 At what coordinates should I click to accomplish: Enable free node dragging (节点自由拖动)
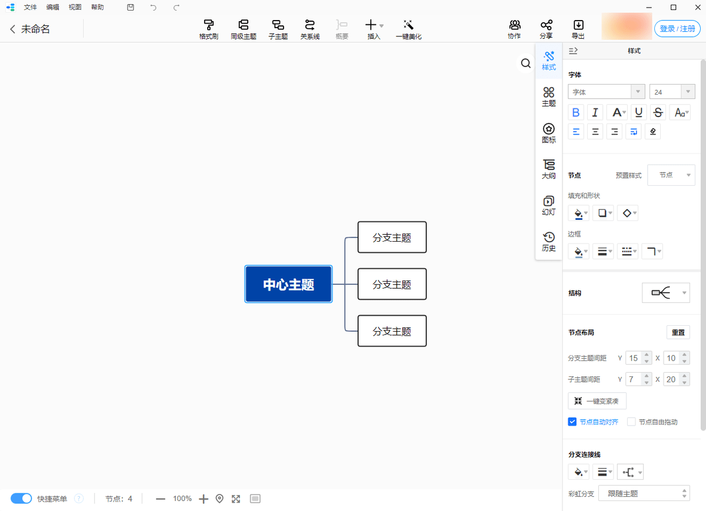click(x=631, y=422)
